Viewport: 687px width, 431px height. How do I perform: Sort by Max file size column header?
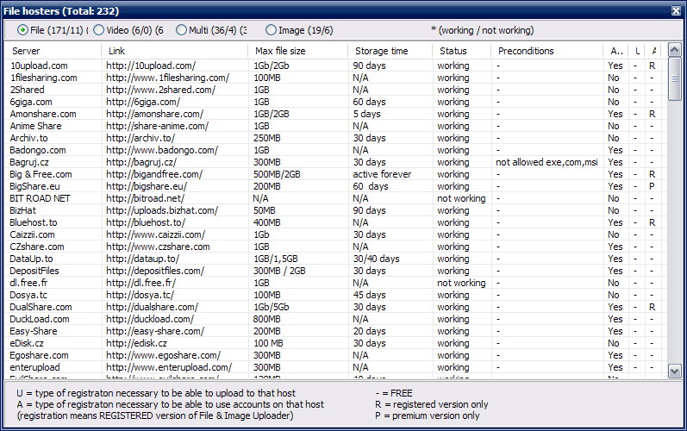click(298, 51)
